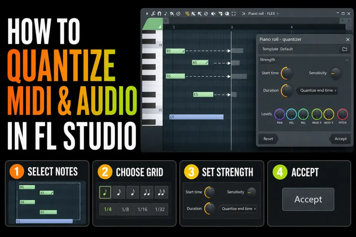Expand the arrow after Piano roll - FLEX

pyautogui.click(x=278, y=14)
